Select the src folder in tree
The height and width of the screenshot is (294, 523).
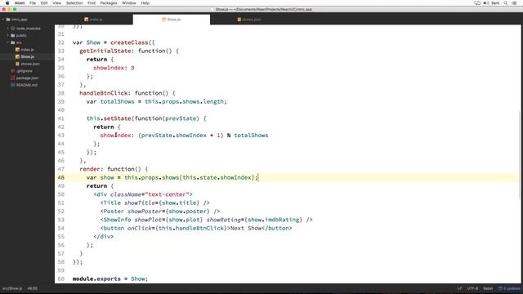(x=19, y=42)
